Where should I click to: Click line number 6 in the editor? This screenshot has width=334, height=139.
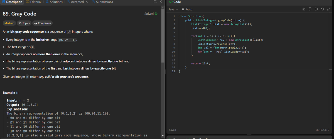(x=174, y=36)
